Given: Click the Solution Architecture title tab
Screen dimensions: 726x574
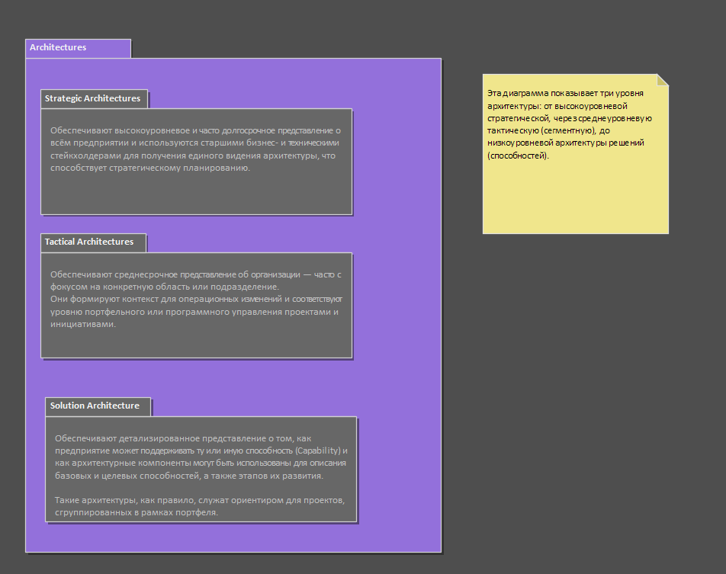Looking at the screenshot, I should [x=95, y=406].
